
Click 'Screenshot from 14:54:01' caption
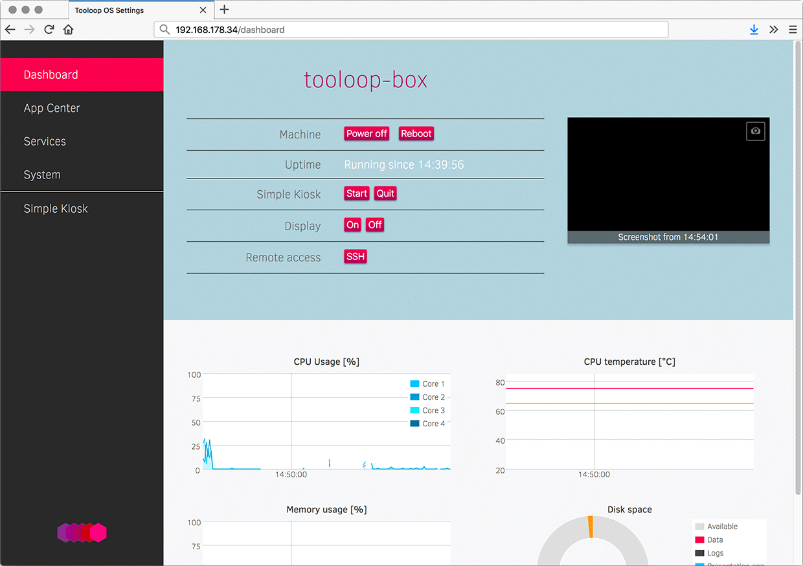(x=668, y=237)
